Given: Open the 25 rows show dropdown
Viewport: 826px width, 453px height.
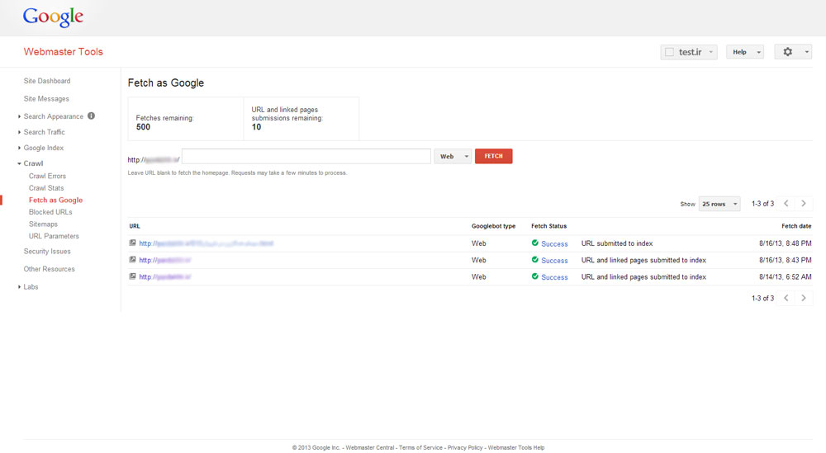Looking at the screenshot, I should click(x=719, y=204).
